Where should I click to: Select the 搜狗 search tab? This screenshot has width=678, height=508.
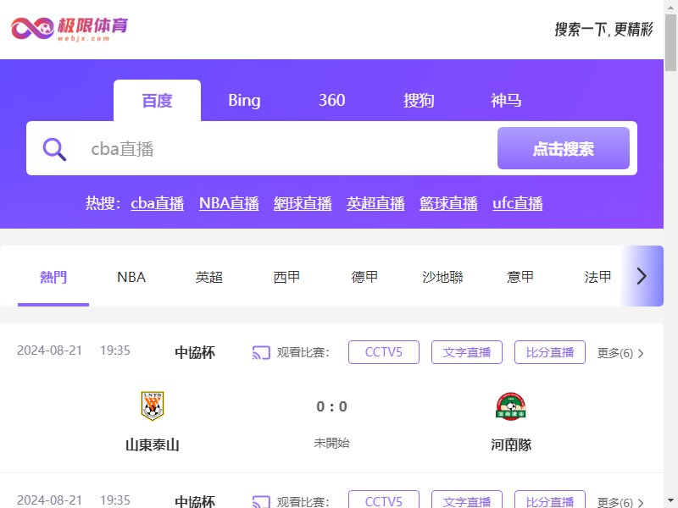(419, 100)
